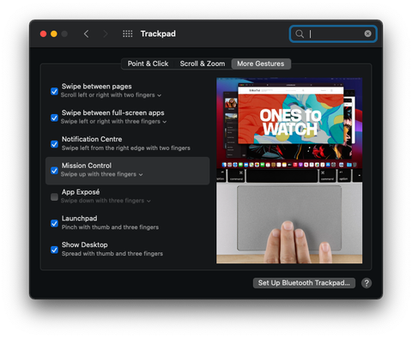Click the 'Trackpad' window title
Viewport: 412px width, 338px height.
click(x=158, y=33)
